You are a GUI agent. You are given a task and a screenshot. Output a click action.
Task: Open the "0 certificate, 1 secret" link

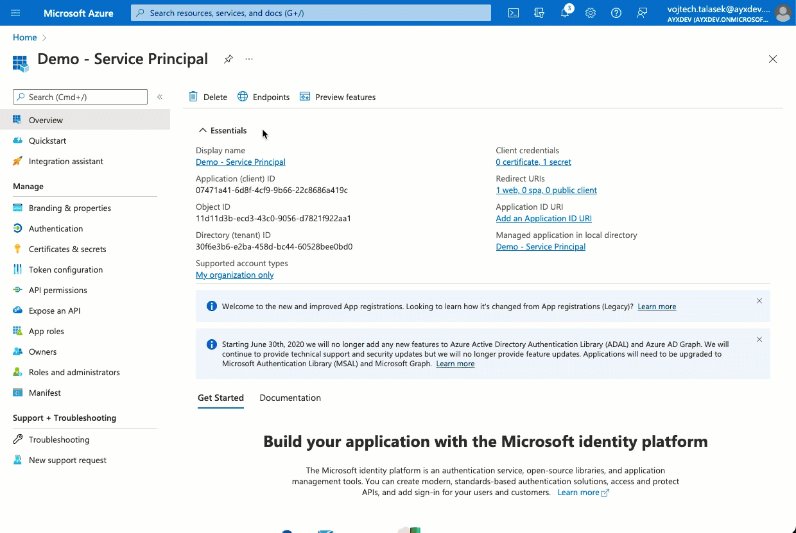[x=533, y=162]
